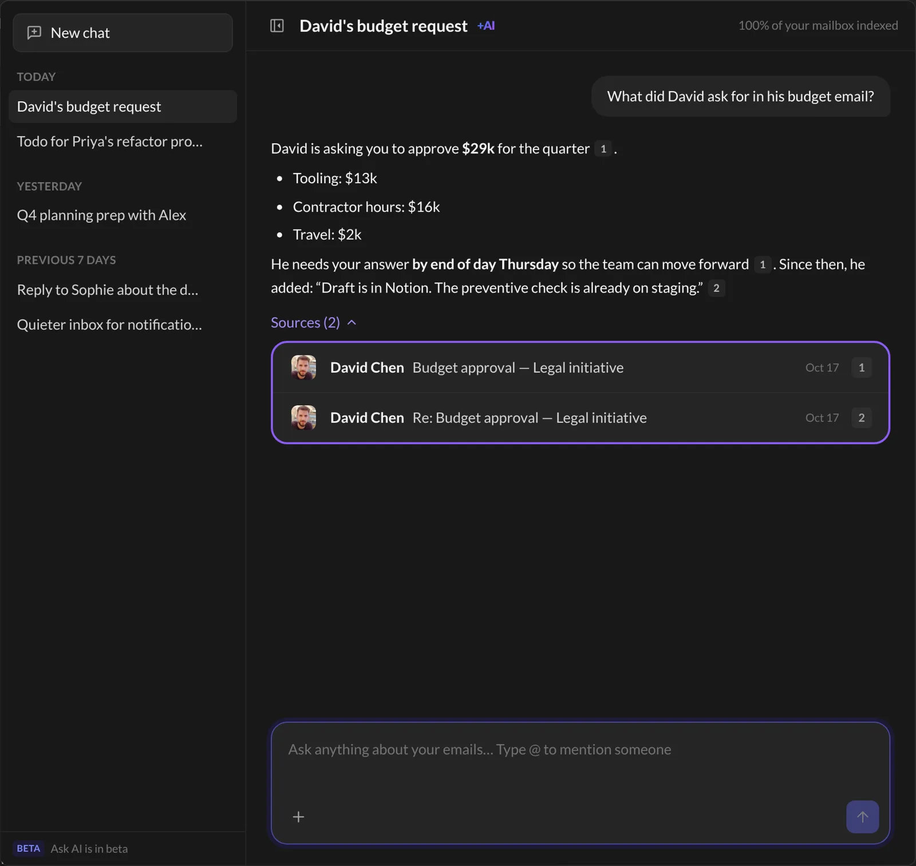The image size is (916, 866).
Task: Open citation 1 after 'move forward'
Action: pos(762,264)
